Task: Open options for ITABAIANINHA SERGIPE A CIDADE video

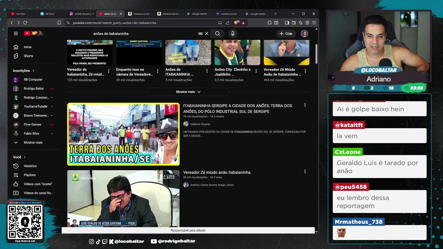Action: tap(305, 105)
